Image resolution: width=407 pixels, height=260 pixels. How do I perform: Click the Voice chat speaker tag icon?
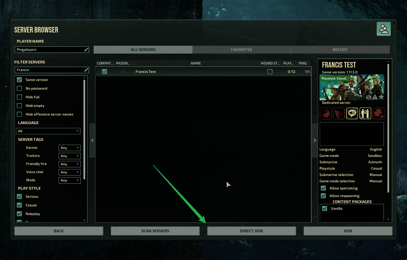(352, 113)
